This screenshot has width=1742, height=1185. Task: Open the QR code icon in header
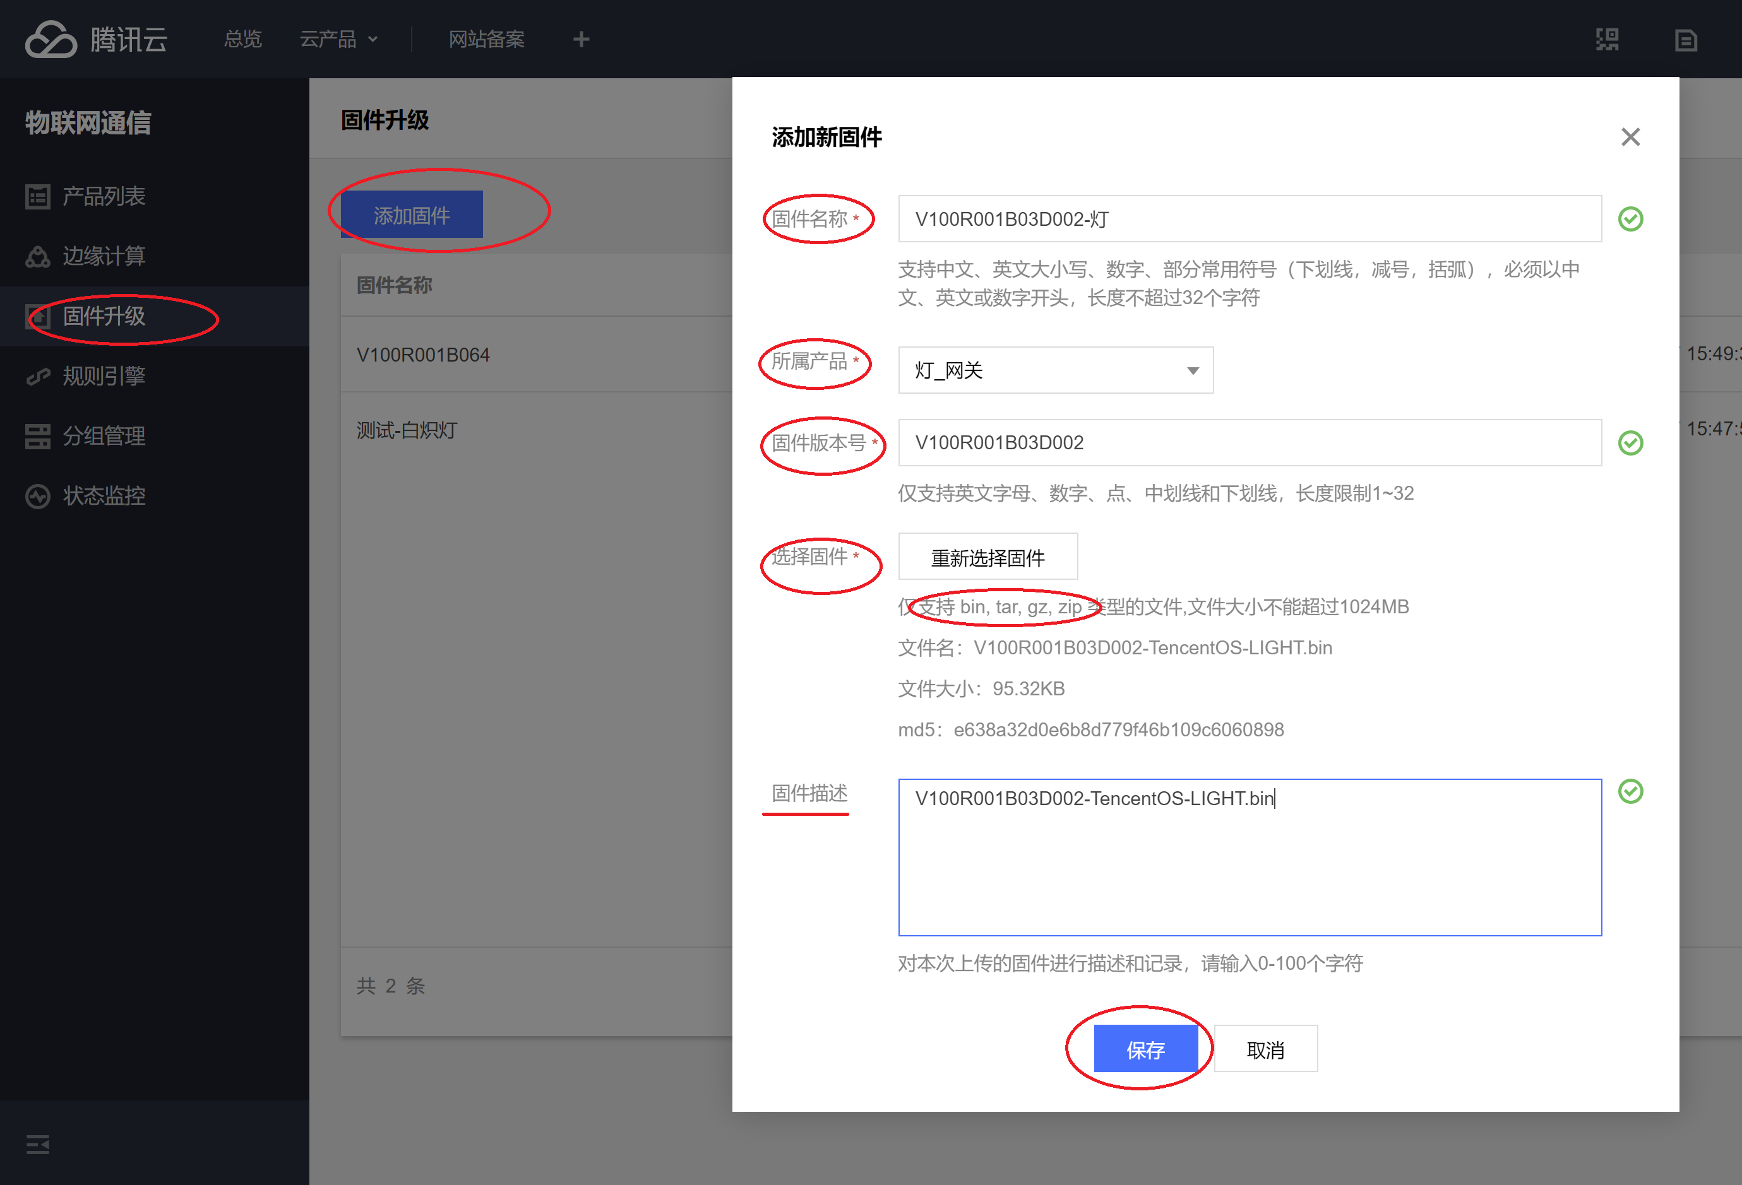[1607, 39]
